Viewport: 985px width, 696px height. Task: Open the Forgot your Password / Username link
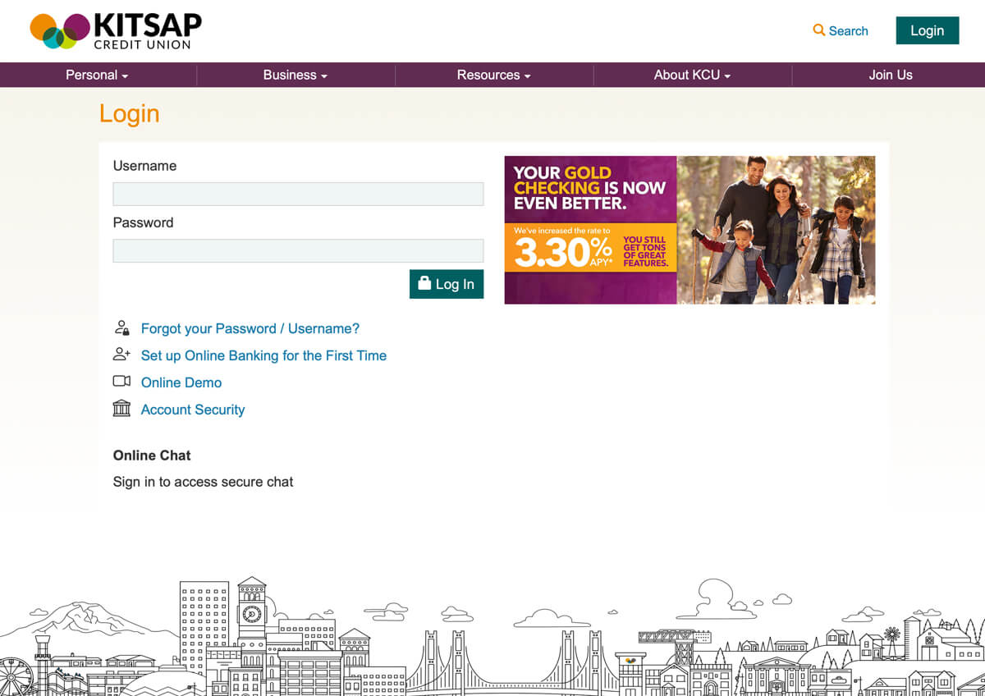tap(250, 327)
